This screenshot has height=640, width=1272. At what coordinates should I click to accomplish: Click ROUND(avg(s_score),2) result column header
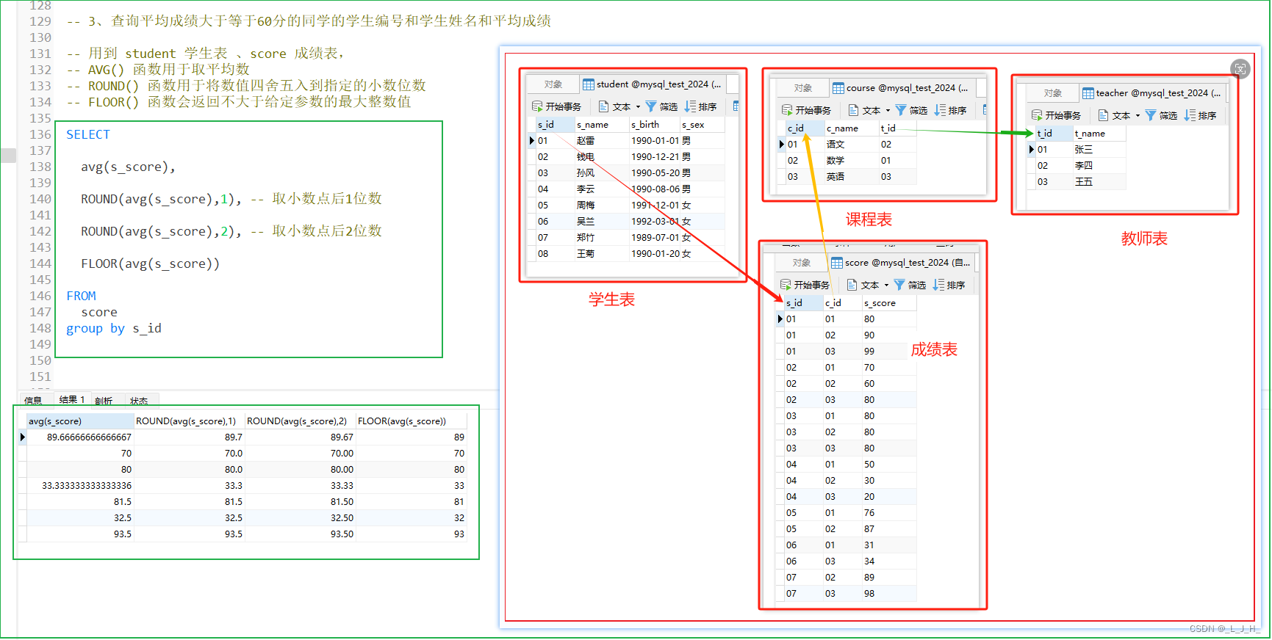pyautogui.click(x=300, y=421)
